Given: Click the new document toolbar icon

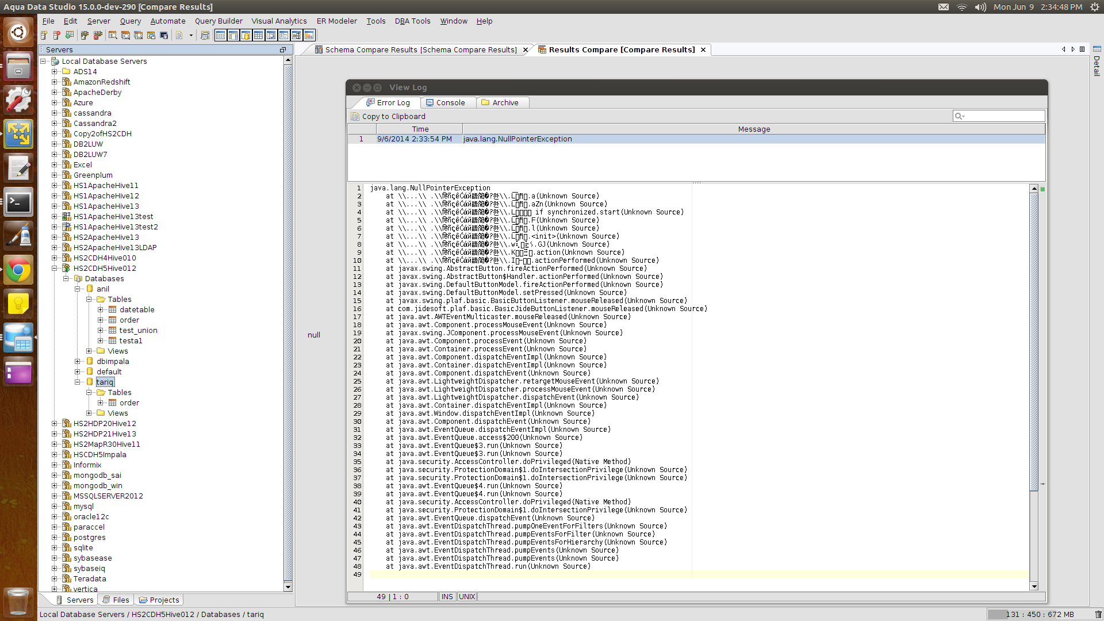Looking at the screenshot, I should click(179, 36).
